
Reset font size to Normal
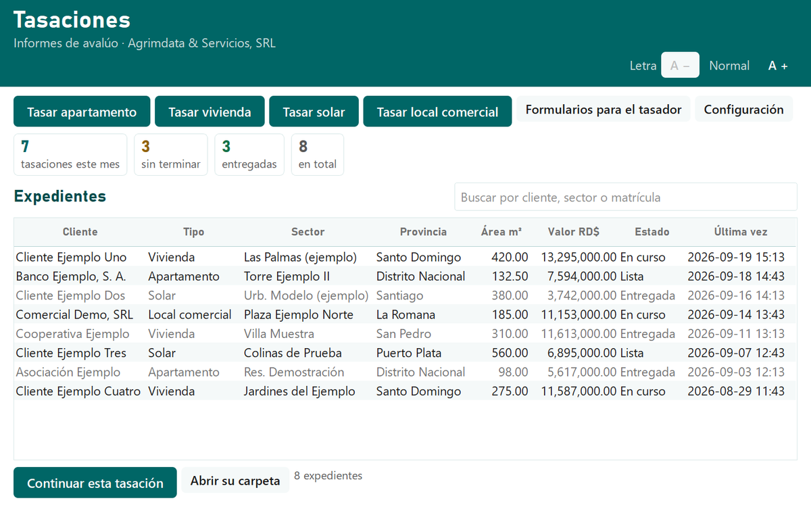[729, 66]
